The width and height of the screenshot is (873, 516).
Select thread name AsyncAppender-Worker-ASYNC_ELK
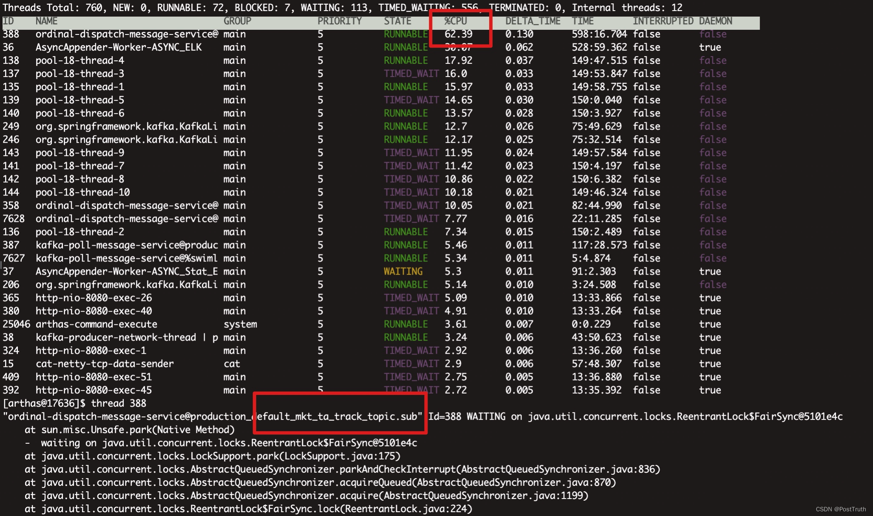pos(119,47)
